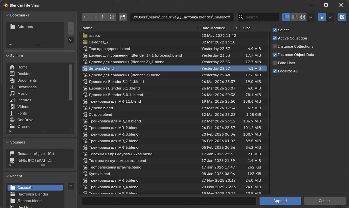Uncheck the Active Collection checkbox

pyautogui.click(x=275, y=38)
